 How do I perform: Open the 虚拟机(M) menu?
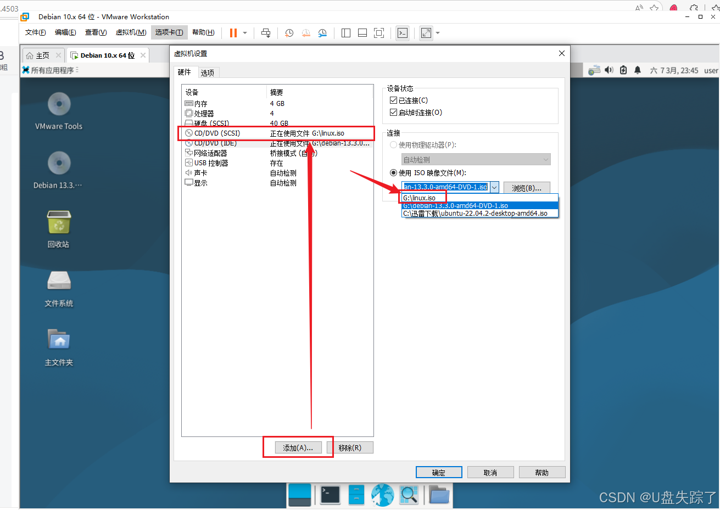pos(131,32)
